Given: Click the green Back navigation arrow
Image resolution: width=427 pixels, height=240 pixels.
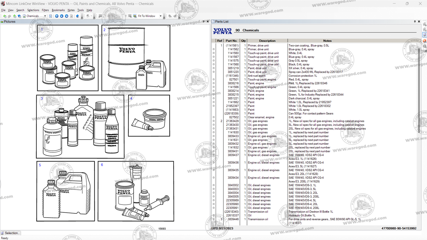Looking at the screenshot, I should click(x=4, y=16).
